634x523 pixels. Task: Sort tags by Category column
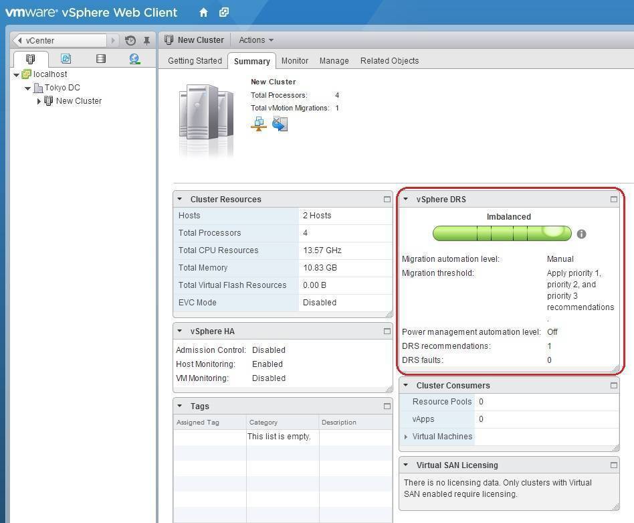(282, 422)
